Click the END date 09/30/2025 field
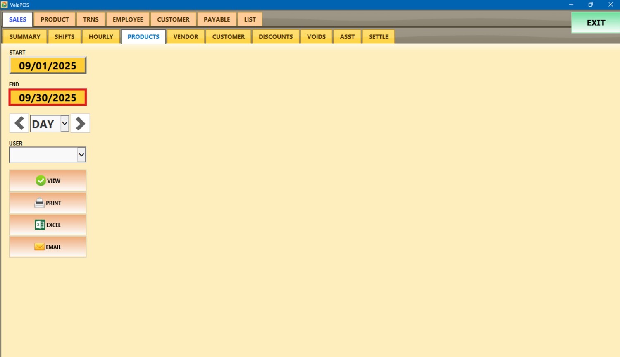Screen dimensions: 620x357 point(48,98)
